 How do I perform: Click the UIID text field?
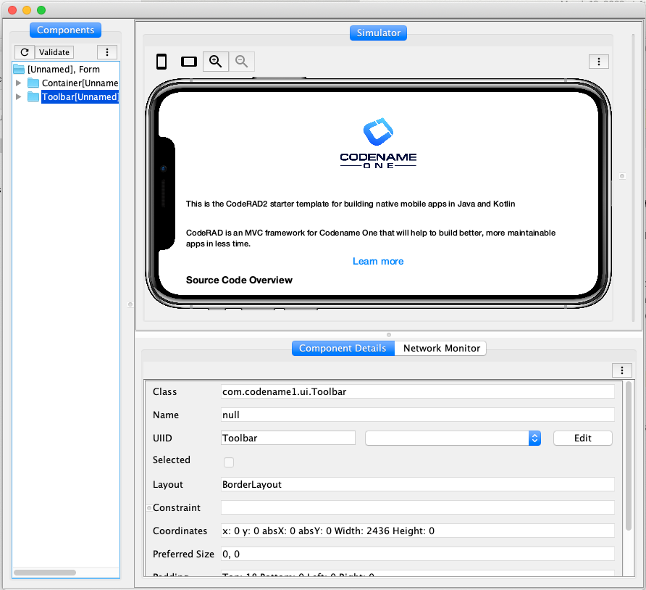[x=288, y=438]
